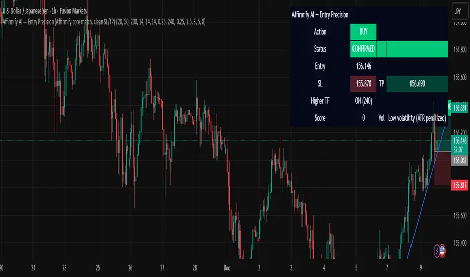
Task: Click the date 7 on the time axis
Action: click(387, 268)
